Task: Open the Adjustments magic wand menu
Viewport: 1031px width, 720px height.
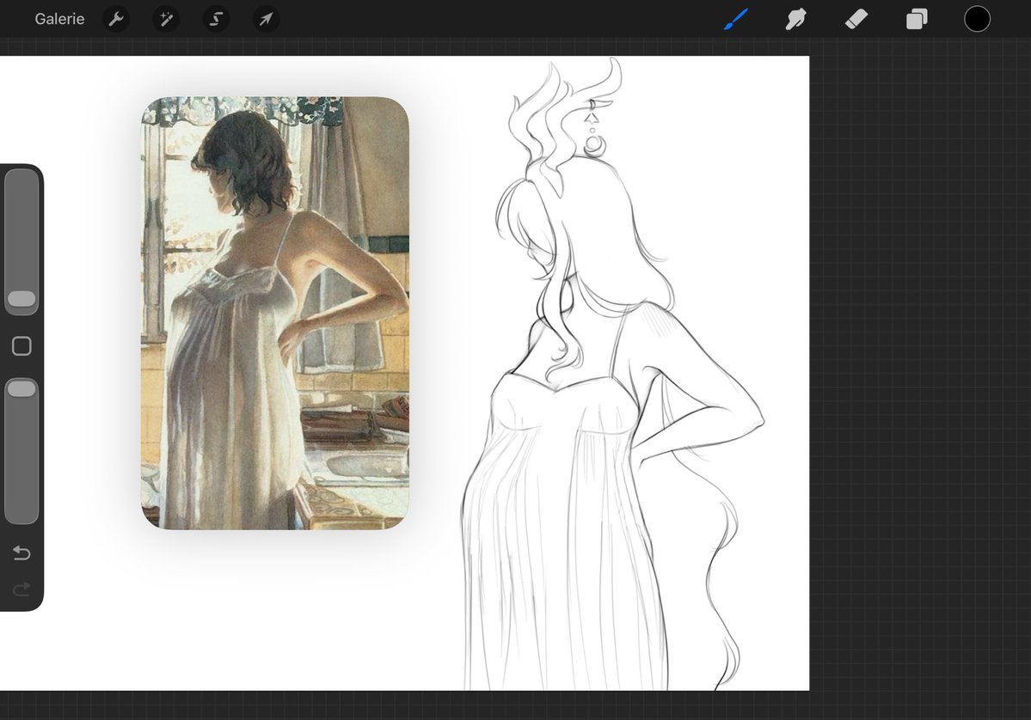Action: [x=166, y=19]
